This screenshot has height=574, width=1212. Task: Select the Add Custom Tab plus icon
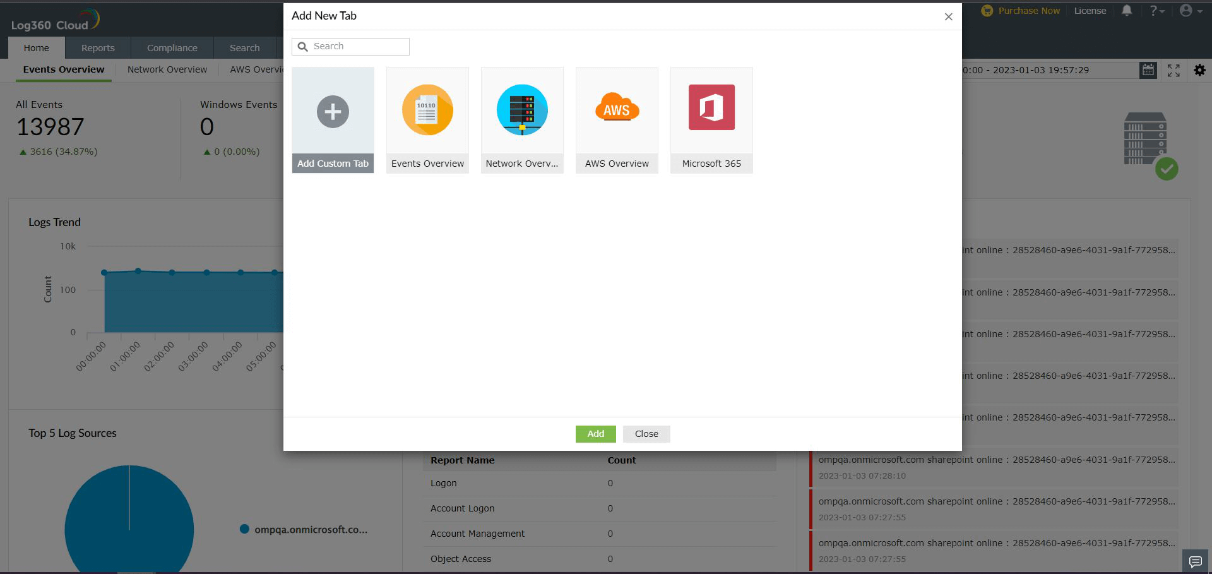tap(333, 112)
